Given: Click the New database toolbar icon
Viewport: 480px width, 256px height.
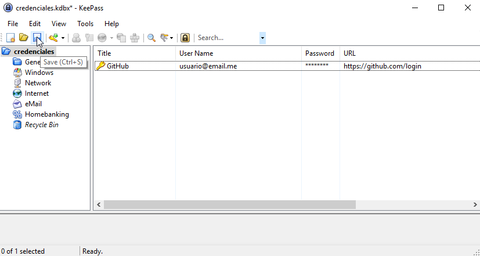Looking at the screenshot, I should (10, 38).
